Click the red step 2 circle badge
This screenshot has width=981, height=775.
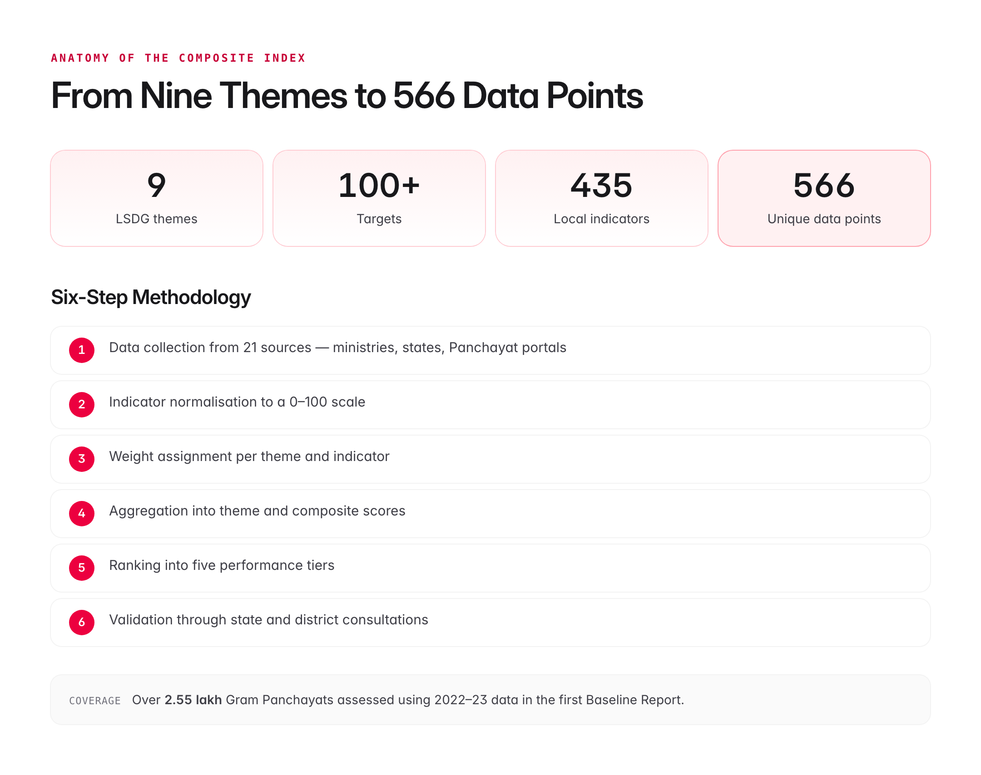click(x=82, y=404)
